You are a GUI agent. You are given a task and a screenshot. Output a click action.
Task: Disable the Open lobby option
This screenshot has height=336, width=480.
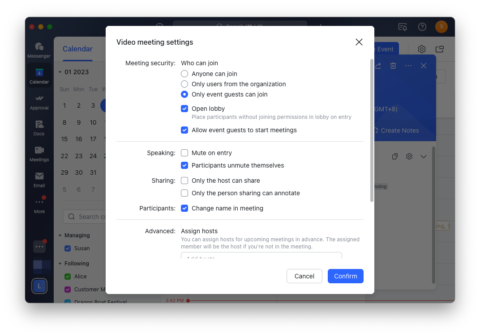184,109
